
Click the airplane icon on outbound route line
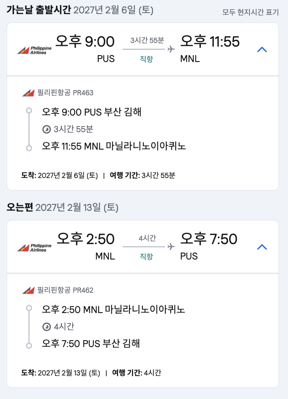171,49
